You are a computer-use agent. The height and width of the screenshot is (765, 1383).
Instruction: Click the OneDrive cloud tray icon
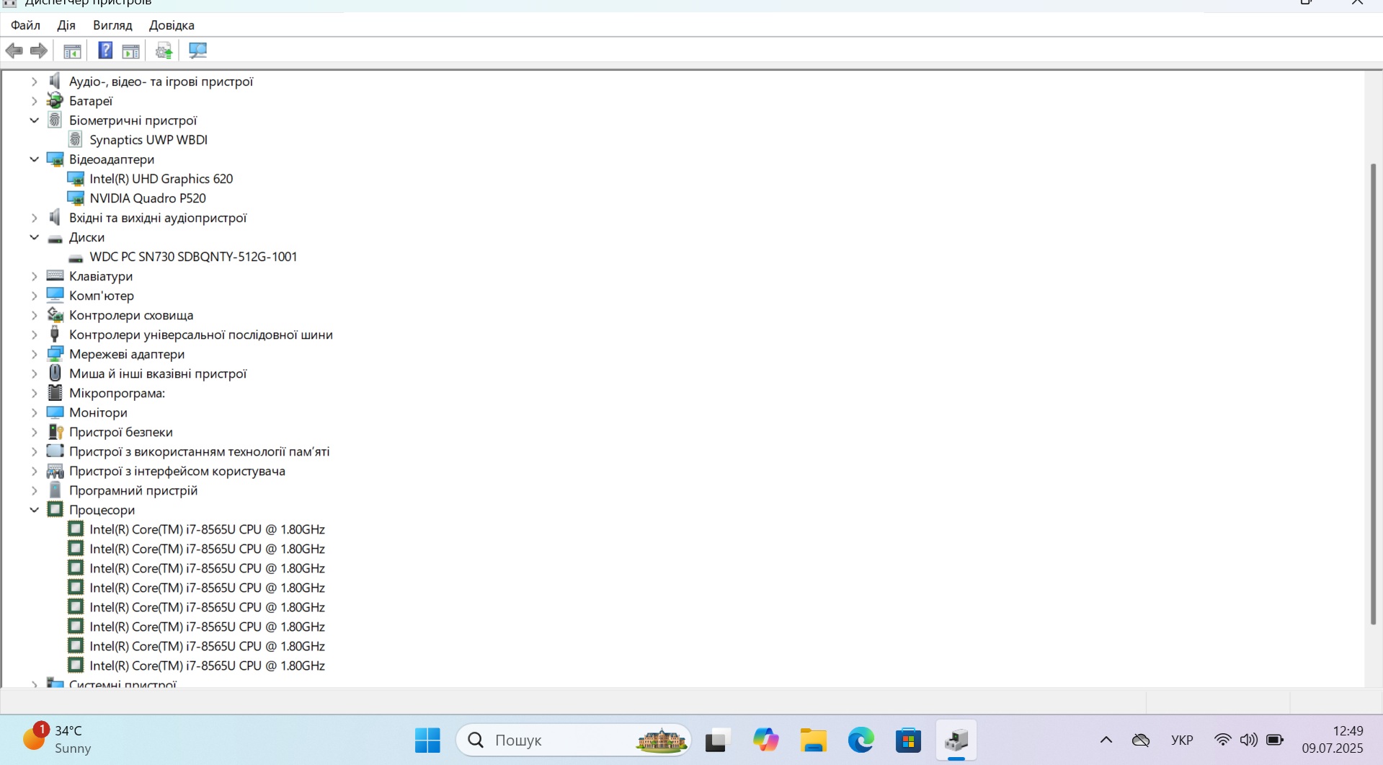[1141, 740]
